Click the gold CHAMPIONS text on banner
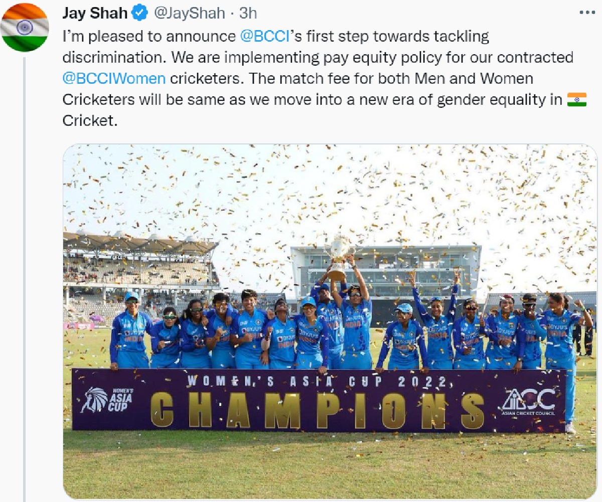 coord(317,410)
